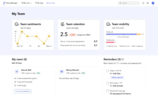Image resolution: width=158 pixels, height=95 pixels.
Task: Click the Hiring Manager logo icon
Action: coord(4,3)
